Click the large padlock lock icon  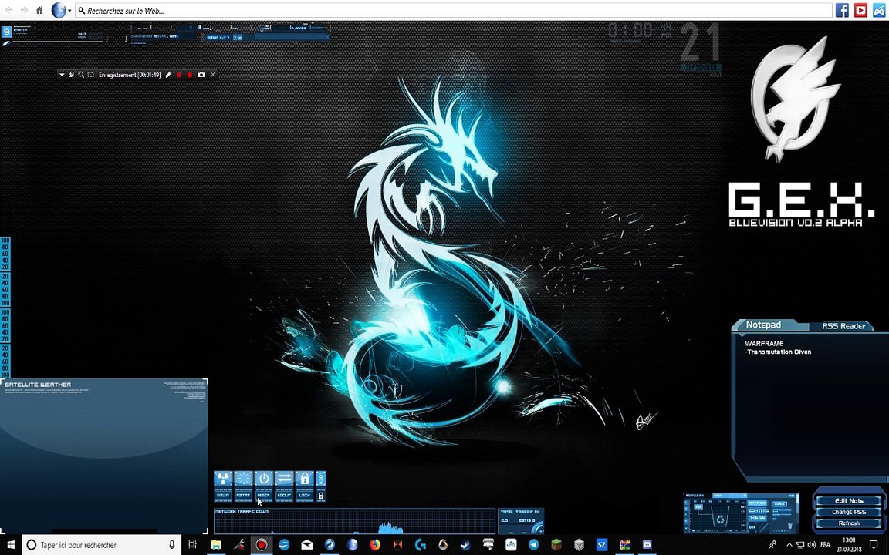point(305,479)
